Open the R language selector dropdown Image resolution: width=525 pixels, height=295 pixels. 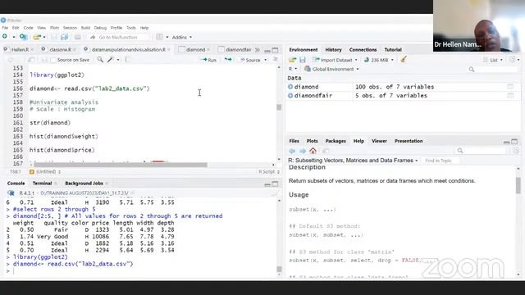pos(293,69)
